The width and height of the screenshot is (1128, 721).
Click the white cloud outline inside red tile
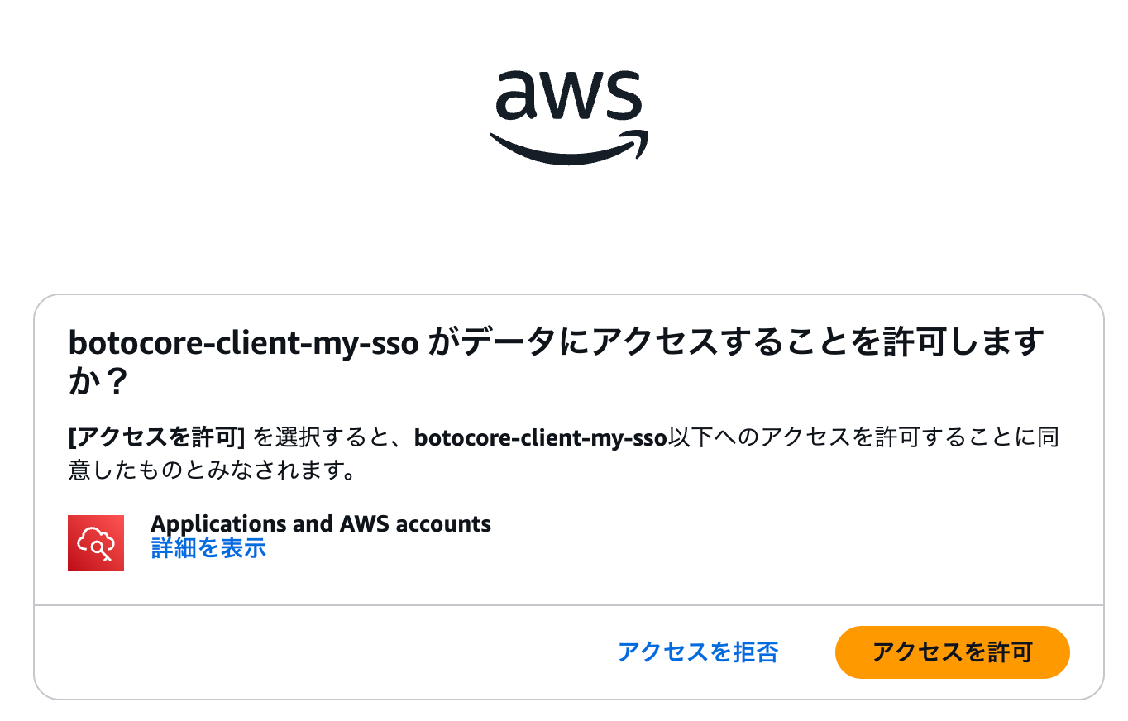coord(96,542)
